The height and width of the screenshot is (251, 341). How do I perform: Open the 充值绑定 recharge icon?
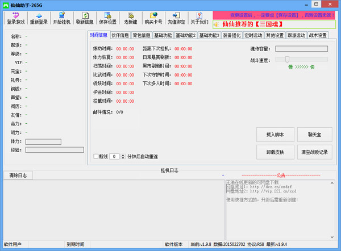click(x=176, y=18)
